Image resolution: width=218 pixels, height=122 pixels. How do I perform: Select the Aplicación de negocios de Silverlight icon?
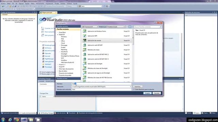[84, 73]
